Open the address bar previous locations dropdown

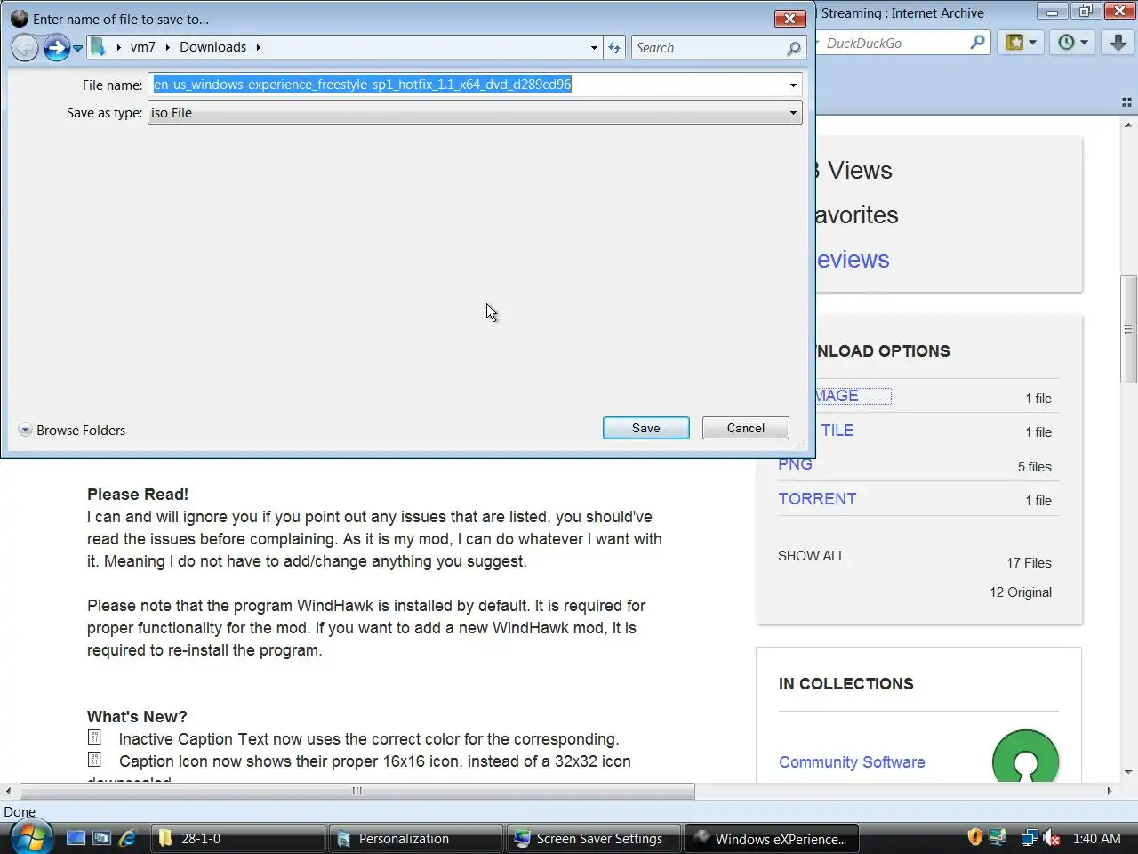point(594,48)
